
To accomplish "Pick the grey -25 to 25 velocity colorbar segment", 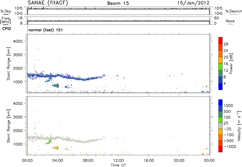I will (x=221, y=126).
